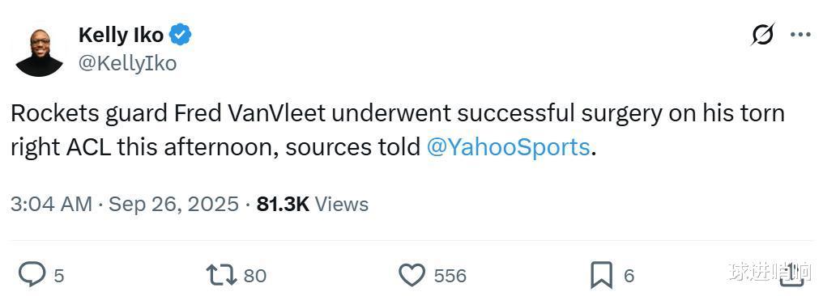Screen dimensions: 823x296
Task: Like the post with the heart icon
Action: [x=412, y=275]
